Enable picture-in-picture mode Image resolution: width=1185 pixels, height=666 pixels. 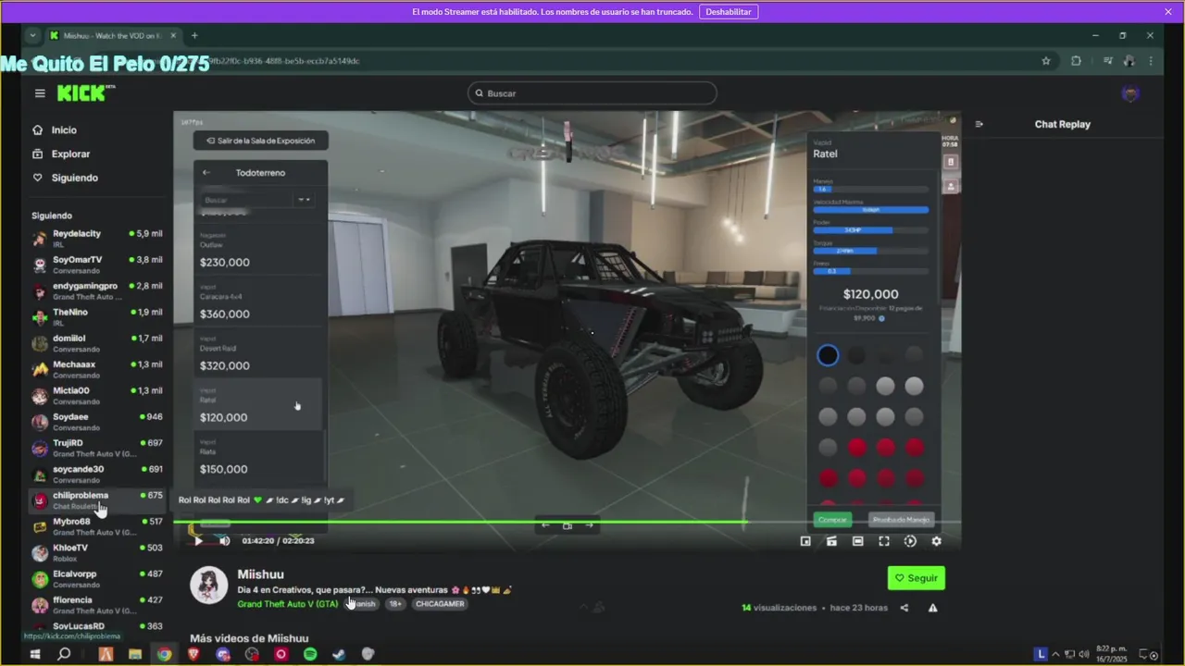pyautogui.click(x=805, y=541)
